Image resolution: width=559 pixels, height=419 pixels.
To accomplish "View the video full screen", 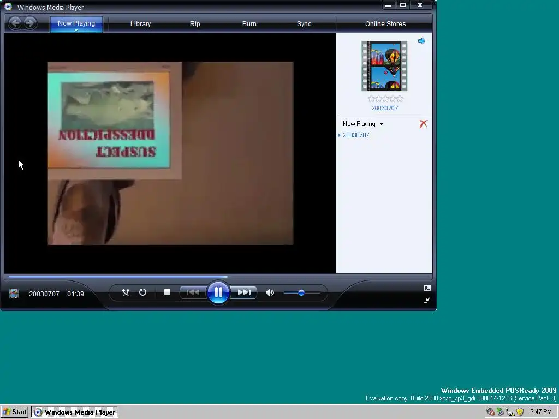I will pos(427,288).
